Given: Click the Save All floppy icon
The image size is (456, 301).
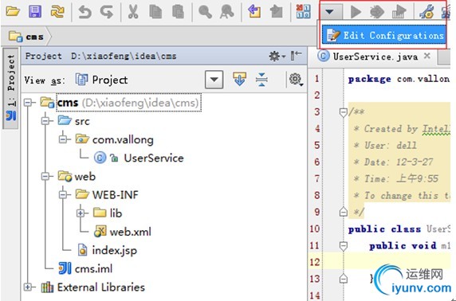Looking at the screenshot, I should coord(35,12).
